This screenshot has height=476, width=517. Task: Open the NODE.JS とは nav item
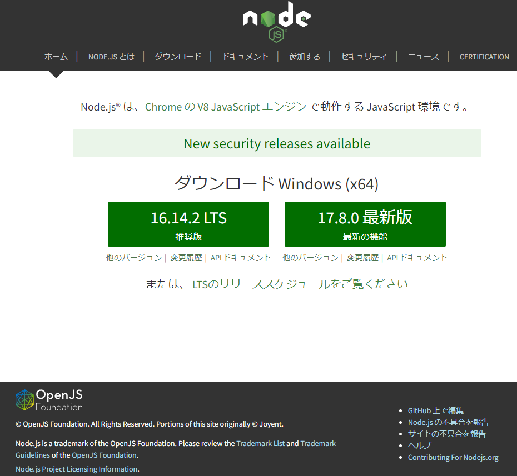111,57
